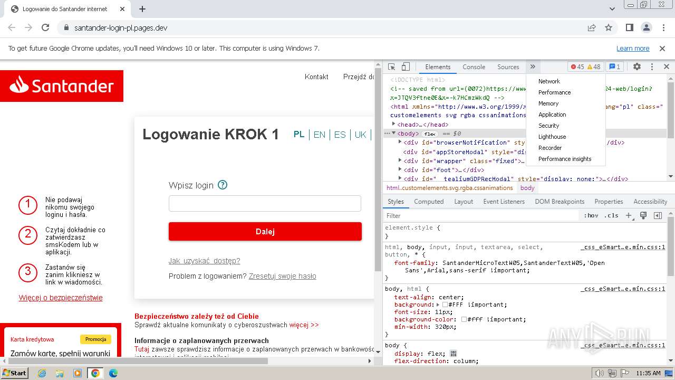The width and height of the screenshot is (675, 380).
Task: Toggle the flex badge on the body element
Action: pos(430,134)
